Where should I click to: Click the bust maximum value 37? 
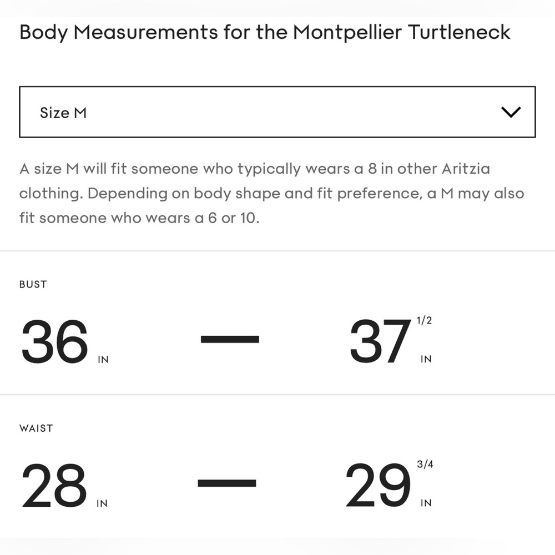[380, 341]
